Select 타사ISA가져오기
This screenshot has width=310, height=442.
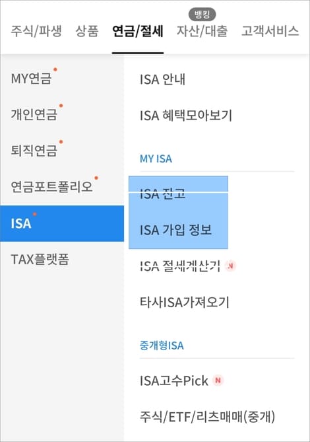click(185, 302)
